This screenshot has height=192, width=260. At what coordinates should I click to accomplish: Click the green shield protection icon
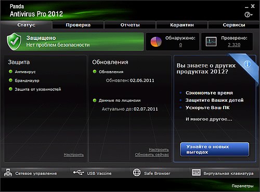14,42
